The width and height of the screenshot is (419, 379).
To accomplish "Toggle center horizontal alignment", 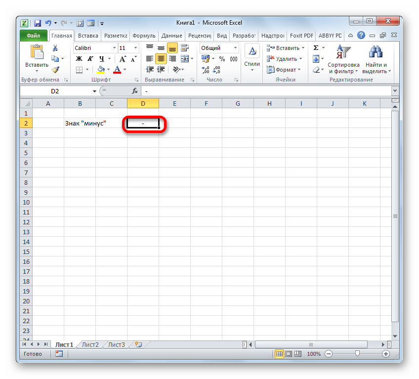I will point(161,58).
